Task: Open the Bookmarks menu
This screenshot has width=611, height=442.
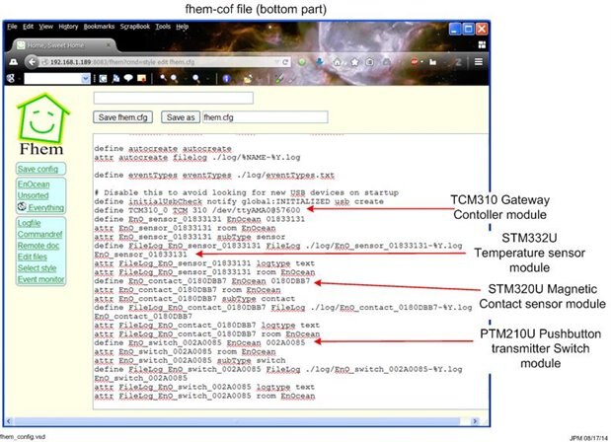Action: tap(99, 27)
